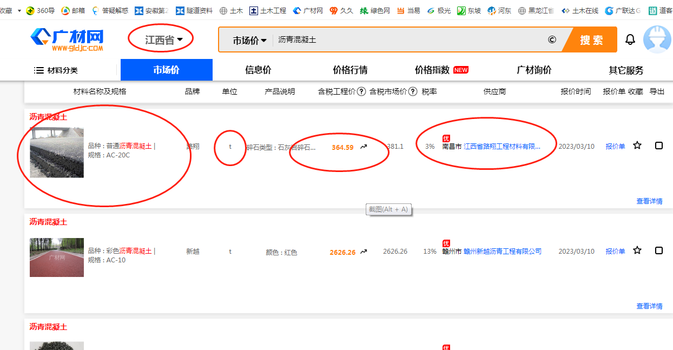Click the help icon beside 含税市场价
Viewport: 673px width, 350px height.
(412, 91)
